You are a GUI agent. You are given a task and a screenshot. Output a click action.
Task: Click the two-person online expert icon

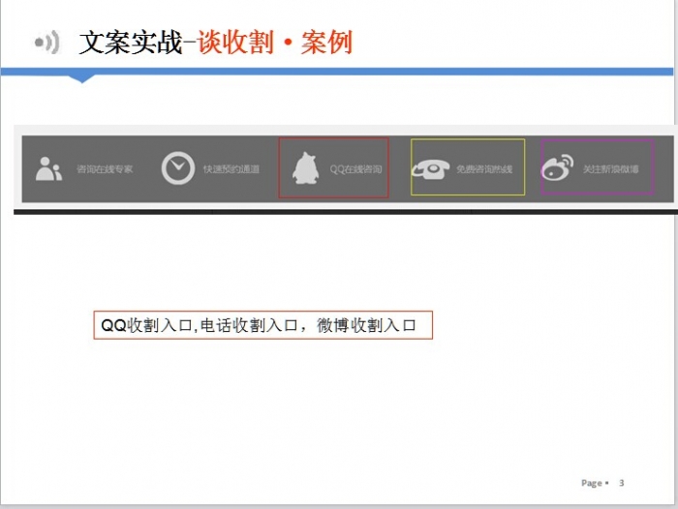(48, 168)
